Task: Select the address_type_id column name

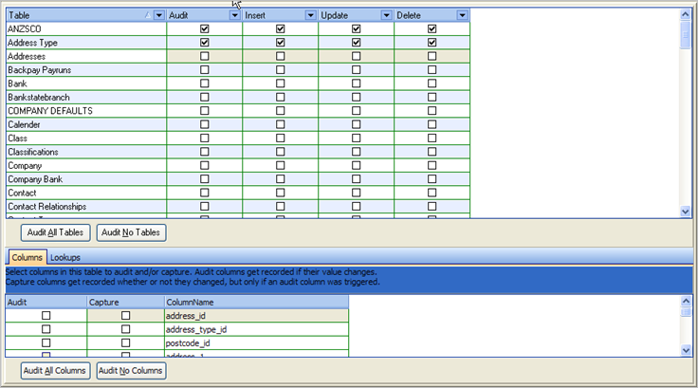Action: tap(196, 329)
